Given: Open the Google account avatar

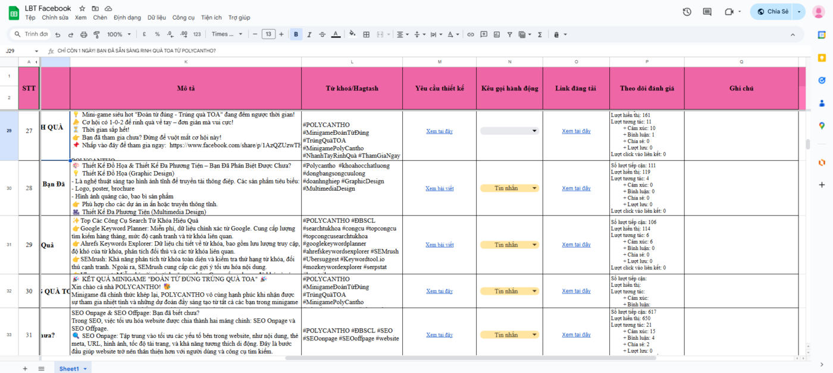Looking at the screenshot, I should [818, 12].
